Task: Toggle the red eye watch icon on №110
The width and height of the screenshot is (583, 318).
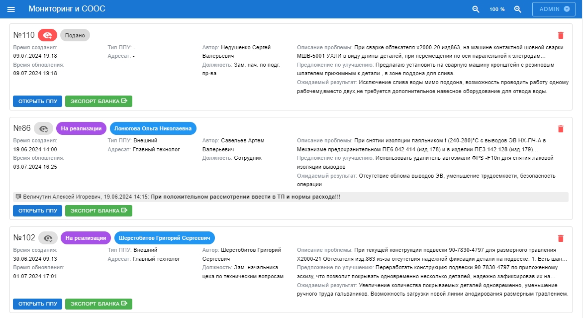Action: point(48,35)
